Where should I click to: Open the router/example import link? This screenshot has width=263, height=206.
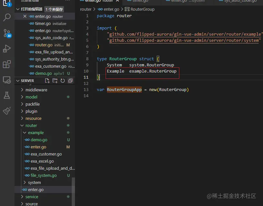[185, 34]
